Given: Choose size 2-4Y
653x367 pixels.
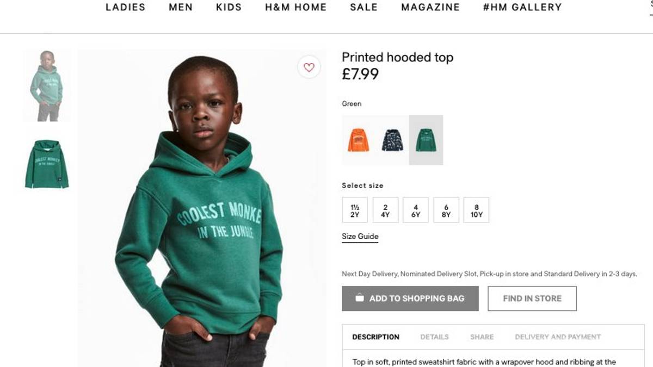Looking at the screenshot, I should 385,210.
